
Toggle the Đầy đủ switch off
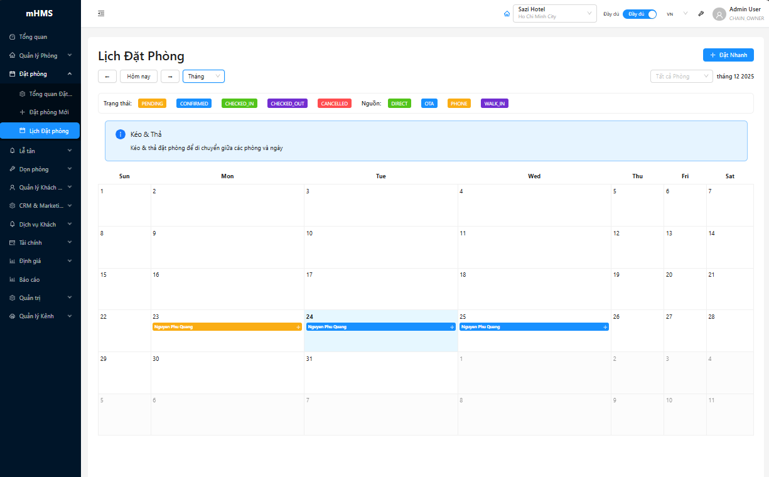[639, 14]
